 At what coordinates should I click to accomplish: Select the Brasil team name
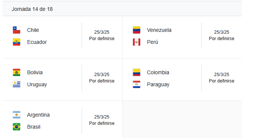pyautogui.click(x=33, y=127)
